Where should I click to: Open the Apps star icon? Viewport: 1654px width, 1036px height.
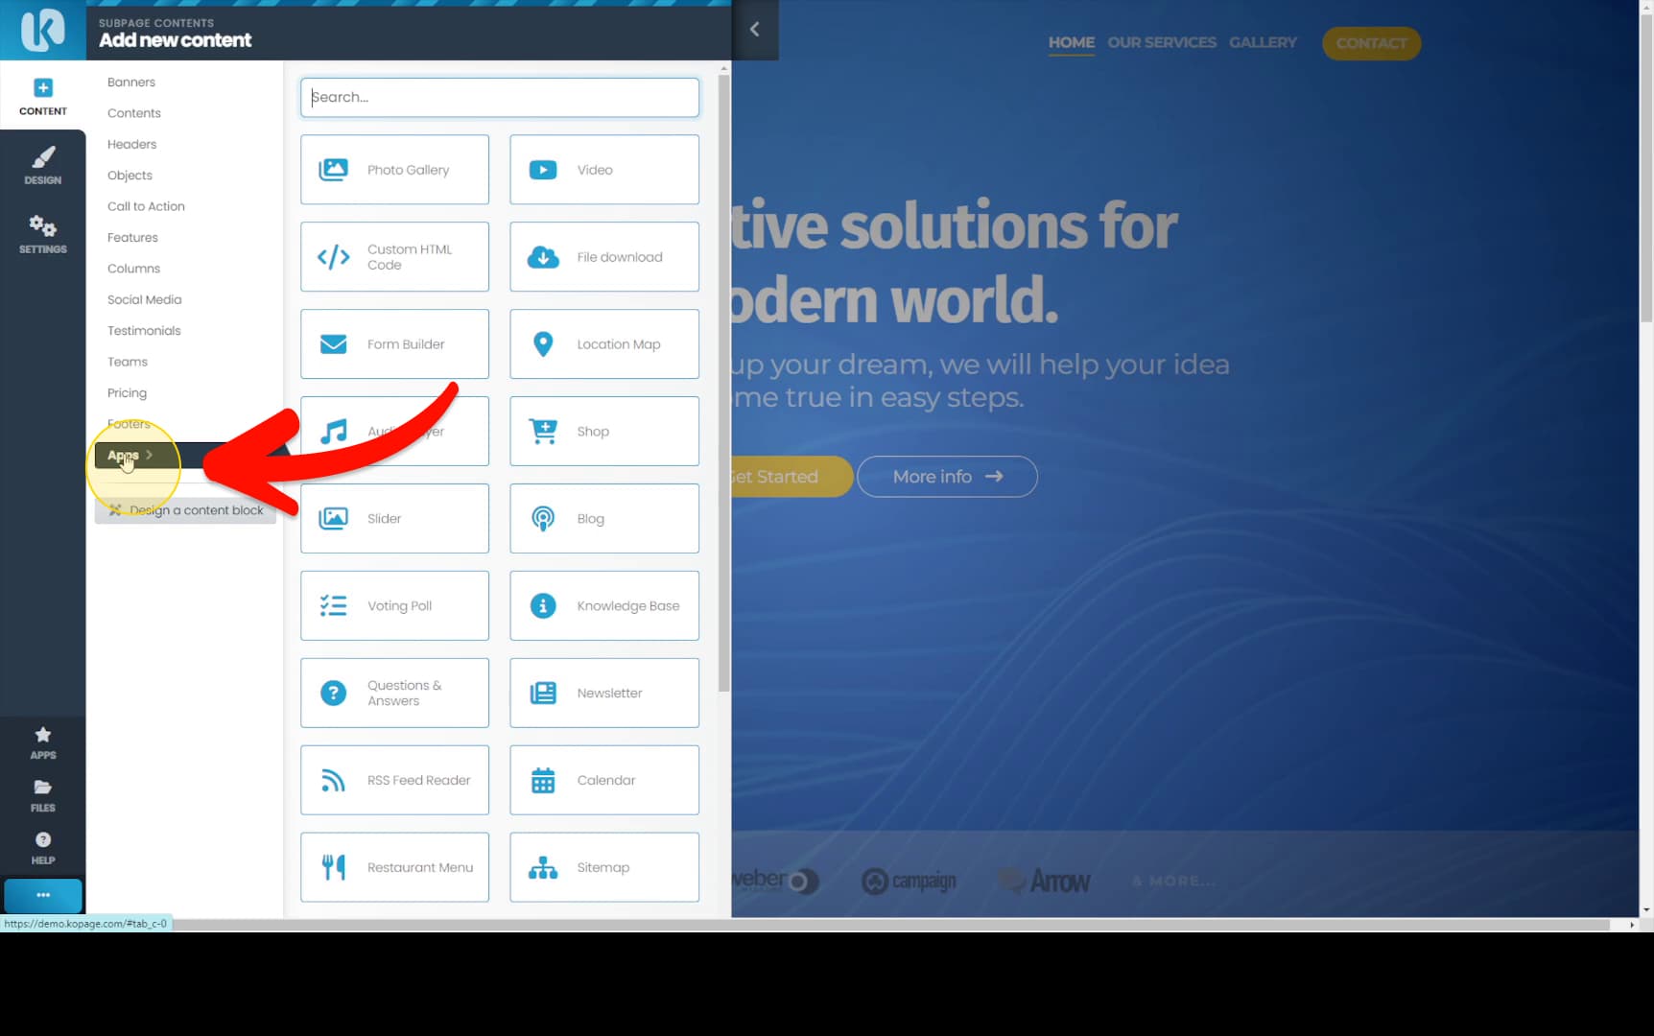(42, 742)
